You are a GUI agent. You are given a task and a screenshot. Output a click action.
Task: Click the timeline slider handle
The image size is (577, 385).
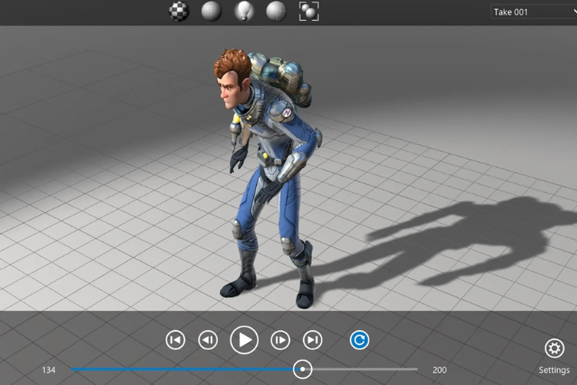(303, 369)
